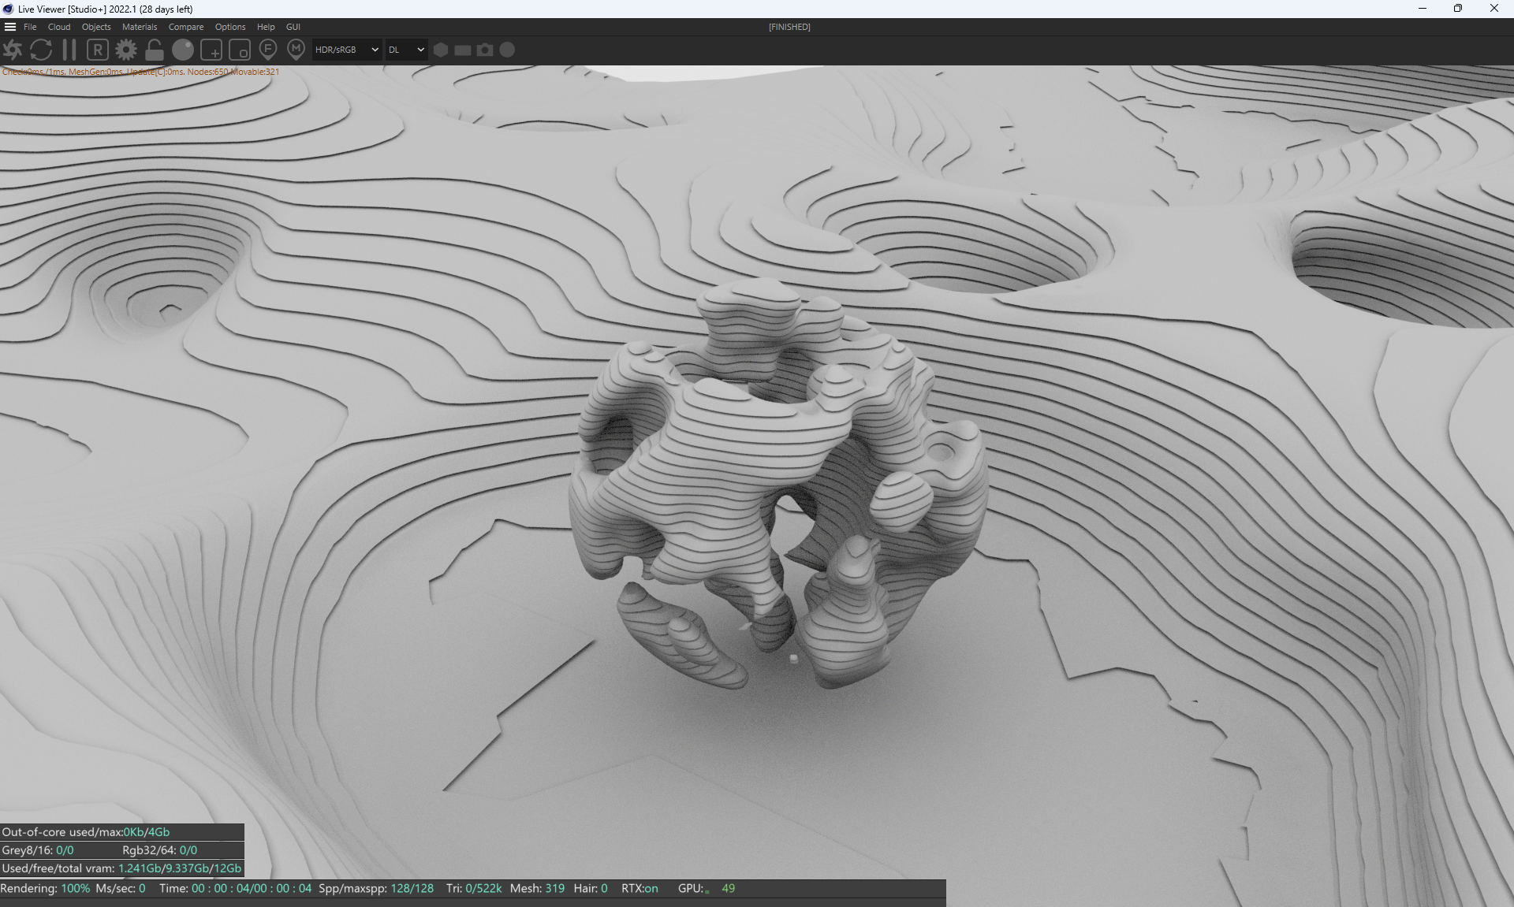Click the Options menu
Image resolution: width=1514 pixels, height=907 pixels.
click(230, 27)
